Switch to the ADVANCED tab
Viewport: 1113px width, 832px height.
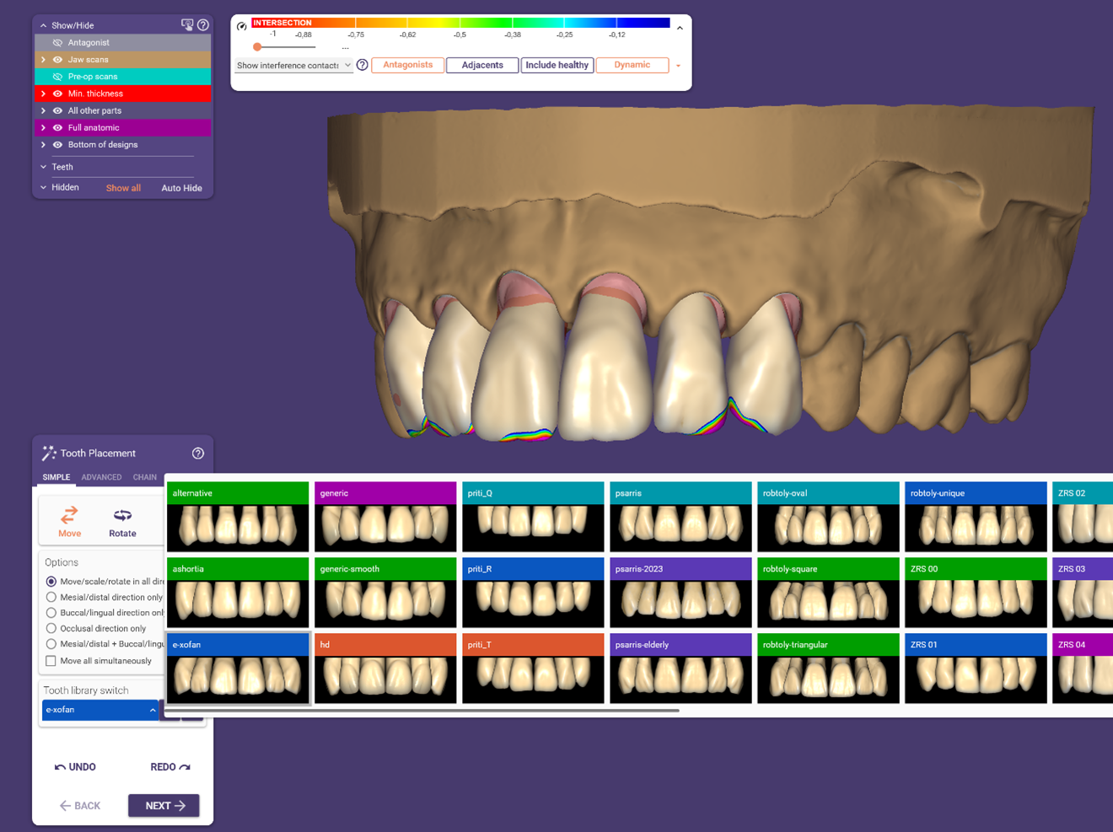pyautogui.click(x=101, y=477)
